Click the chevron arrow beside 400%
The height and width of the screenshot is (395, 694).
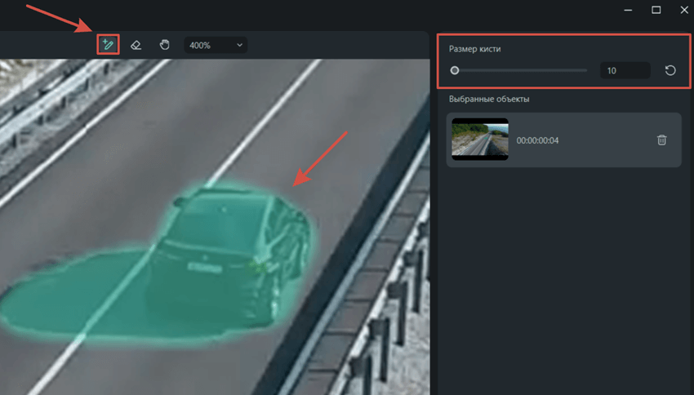(x=239, y=45)
